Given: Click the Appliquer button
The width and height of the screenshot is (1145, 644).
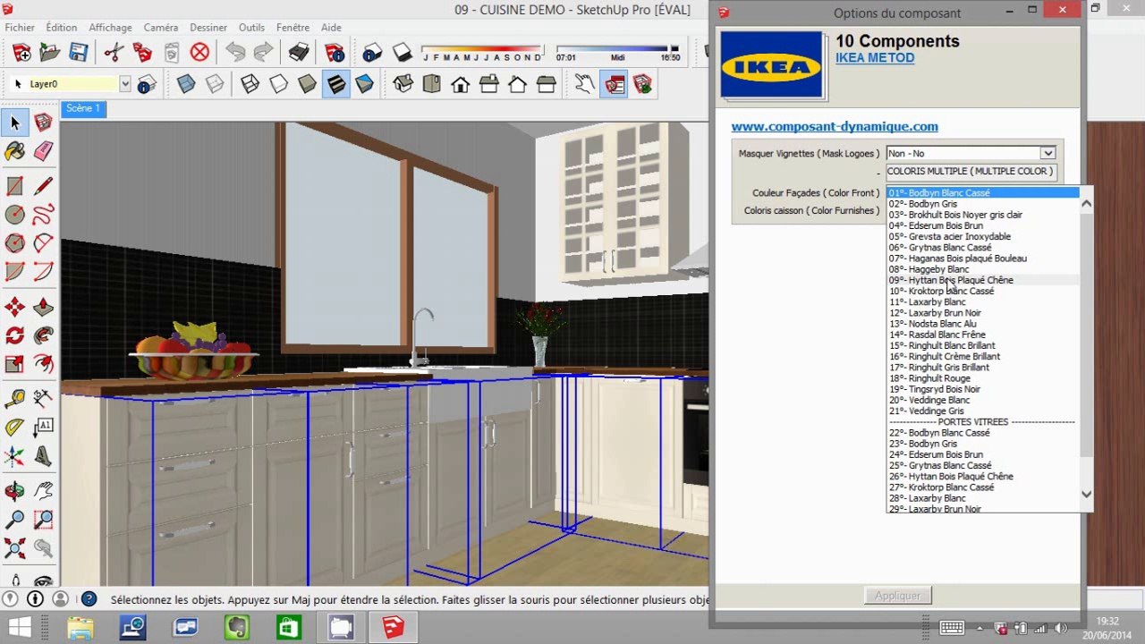Looking at the screenshot, I should coord(898,595).
